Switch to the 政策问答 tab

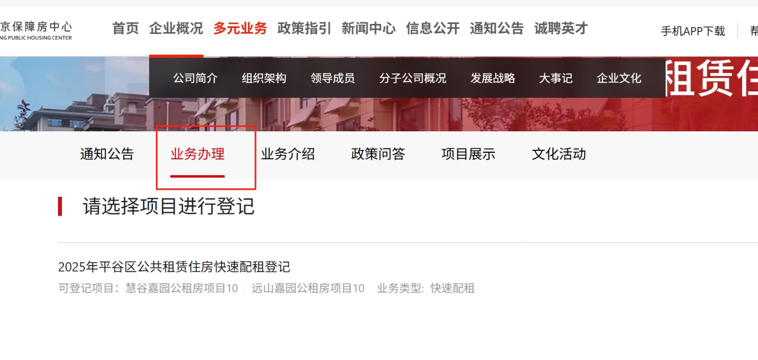pos(378,154)
